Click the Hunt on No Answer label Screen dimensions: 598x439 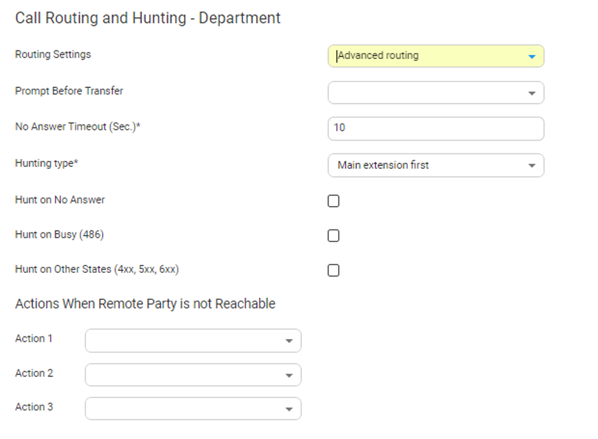(x=60, y=199)
